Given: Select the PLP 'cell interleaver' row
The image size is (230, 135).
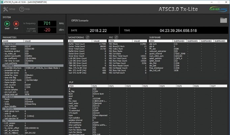Looking at the screenshot, I should pos(148,123).
